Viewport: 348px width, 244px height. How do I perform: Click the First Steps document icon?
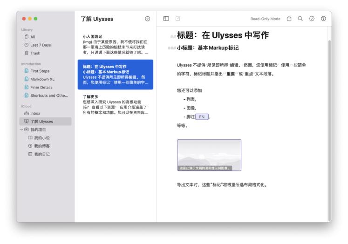(27, 71)
